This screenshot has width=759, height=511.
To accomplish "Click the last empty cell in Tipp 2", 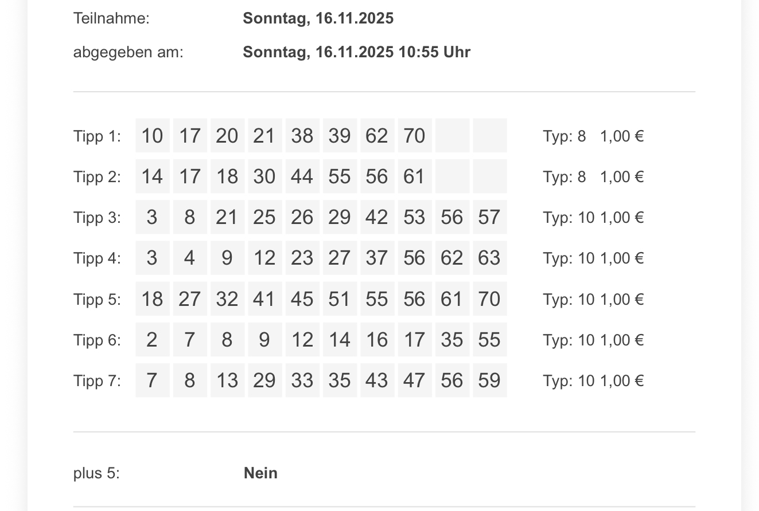I will (489, 176).
